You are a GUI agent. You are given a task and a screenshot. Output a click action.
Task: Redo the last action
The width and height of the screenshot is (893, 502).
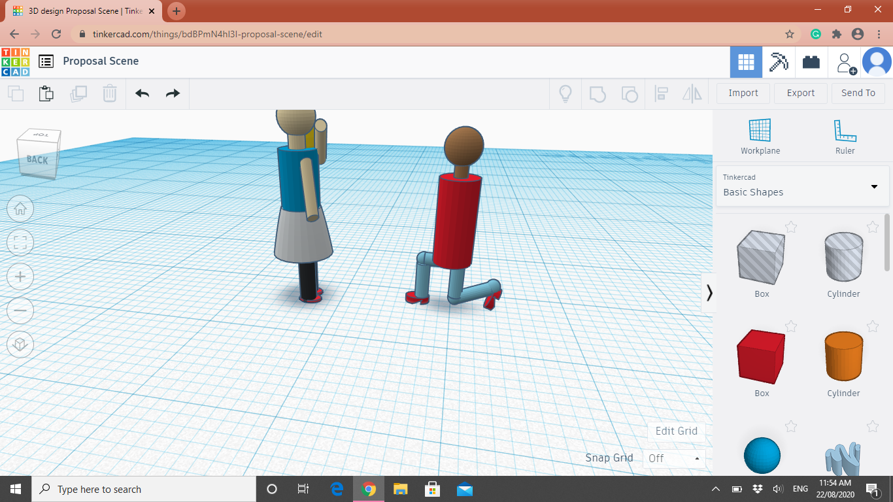tap(173, 93)
